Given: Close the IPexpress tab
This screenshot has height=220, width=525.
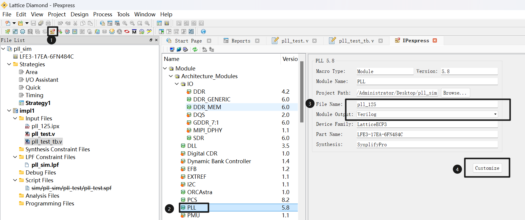Looking at the screenshot, I should [x=435, y=40].
